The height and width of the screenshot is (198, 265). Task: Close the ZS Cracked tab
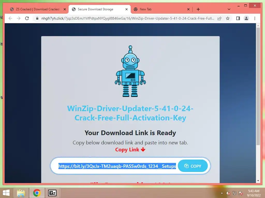click(64, 9)
